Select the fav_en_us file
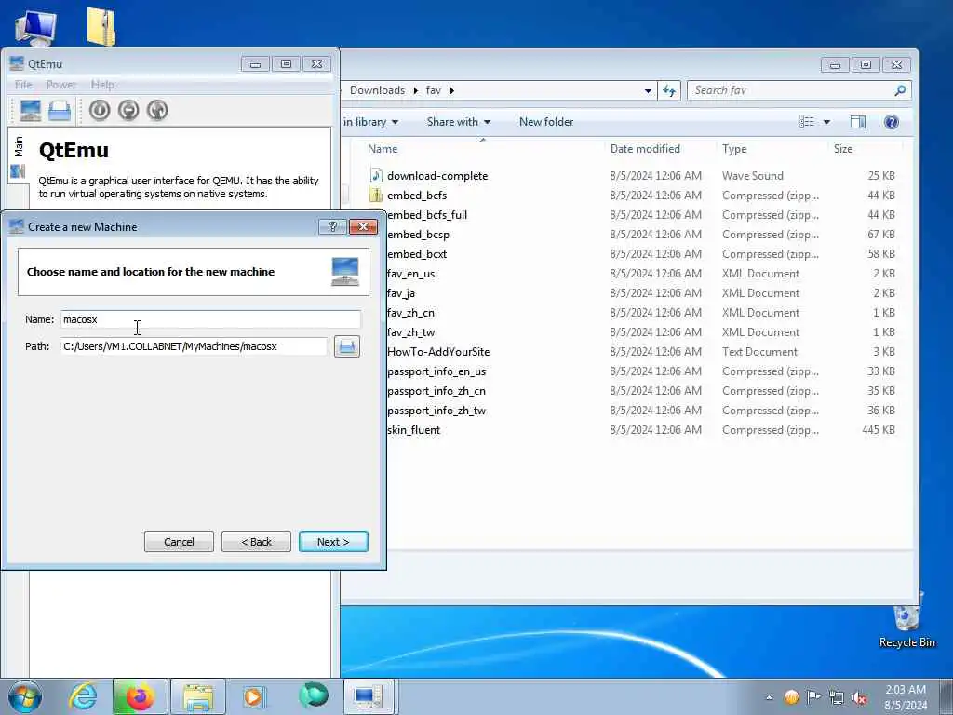 [410, 274]
